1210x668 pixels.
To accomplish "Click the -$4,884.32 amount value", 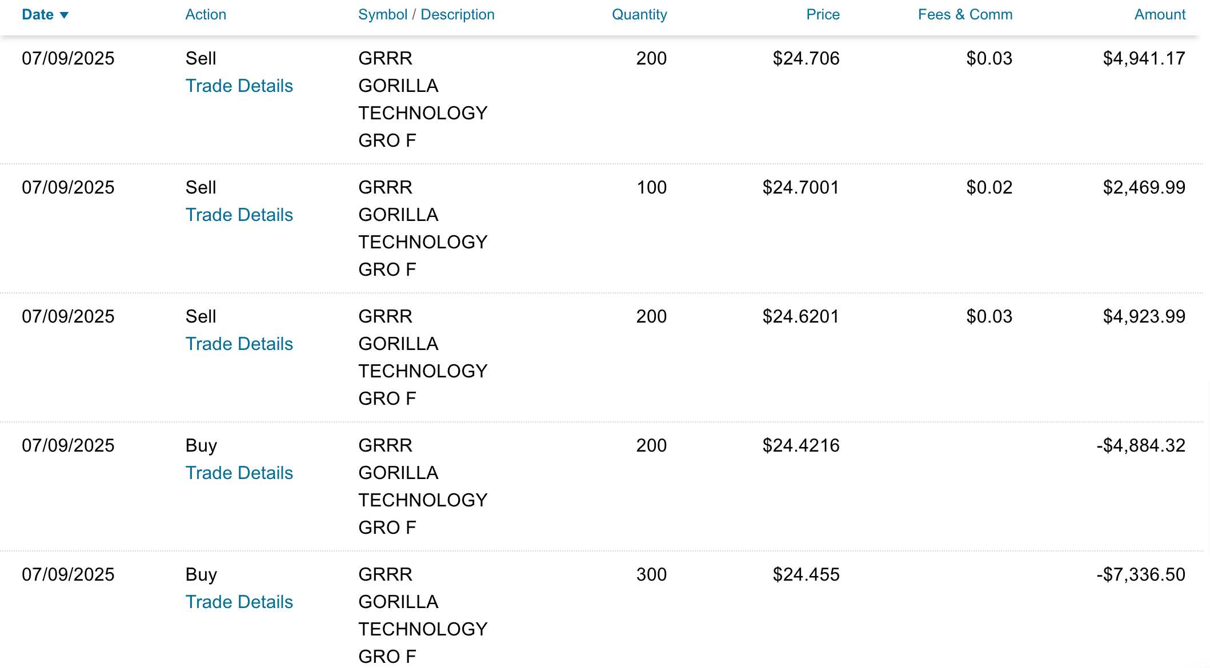I will (1140, 445).
